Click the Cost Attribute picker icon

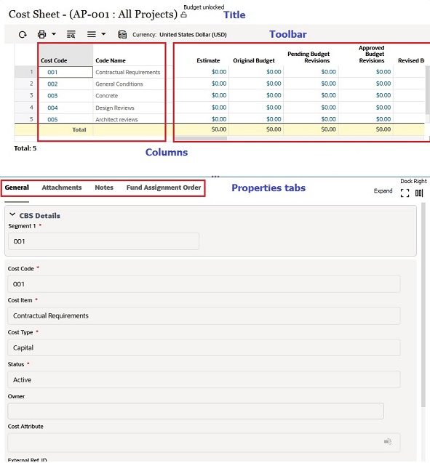click(388, 441)
